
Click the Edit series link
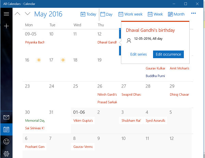(138, 54)
